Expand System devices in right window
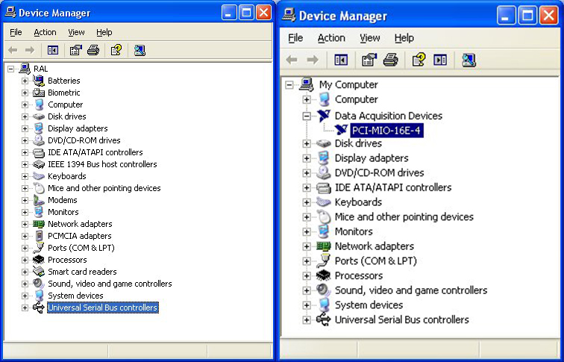The width and height of the screenshot is (564, 362). pos(307,305)
